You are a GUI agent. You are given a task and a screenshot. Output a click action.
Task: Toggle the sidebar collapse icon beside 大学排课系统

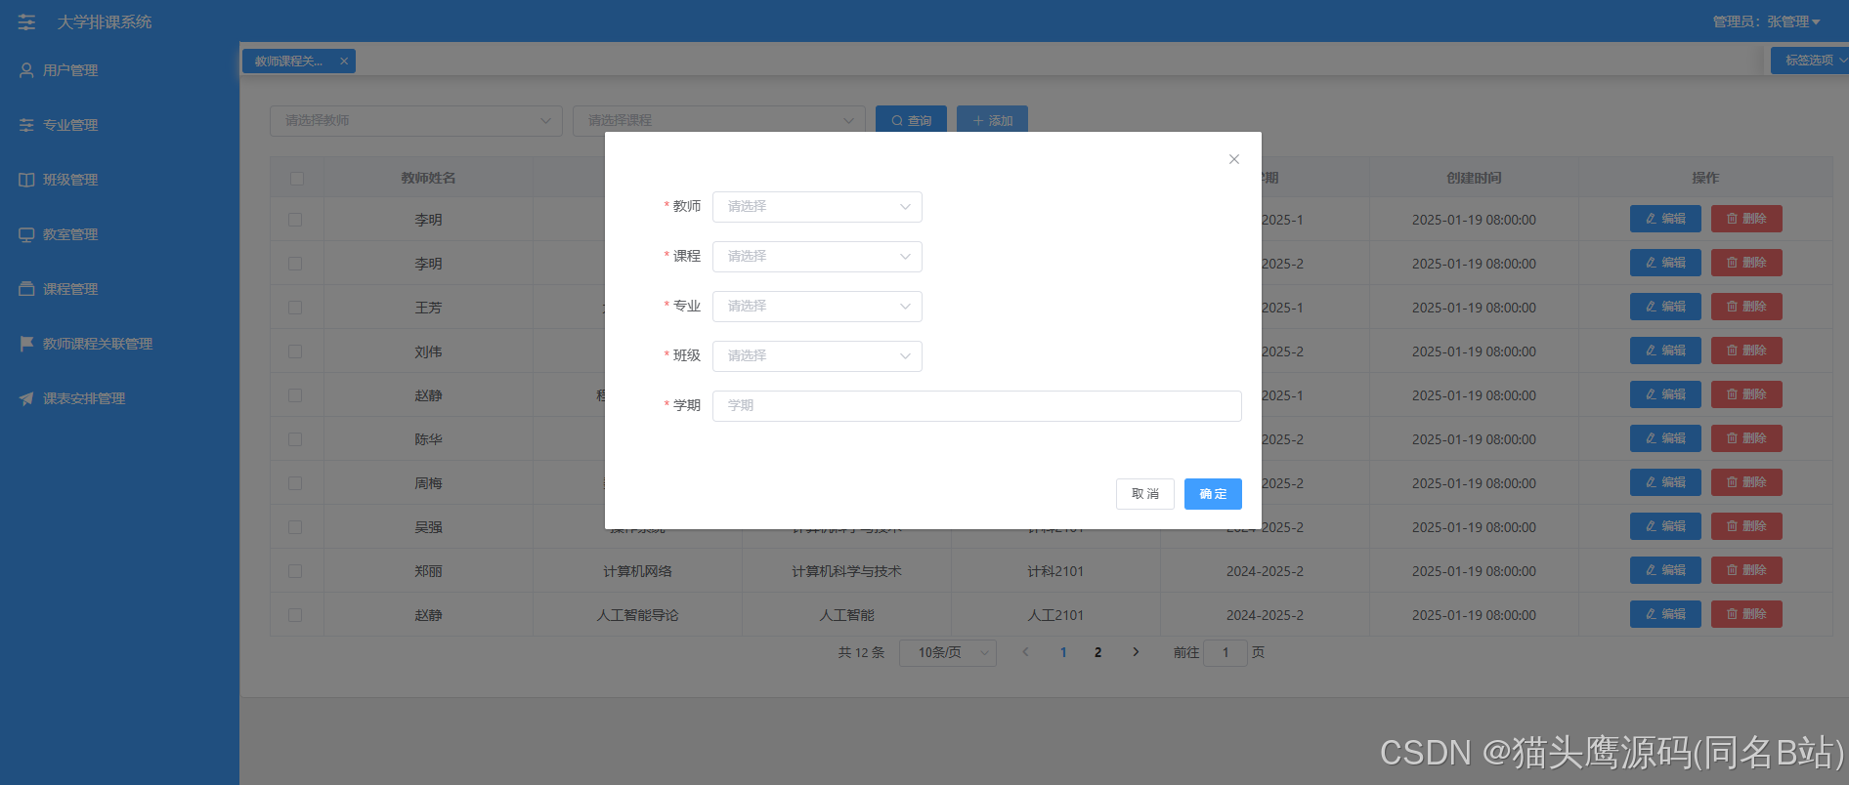26,21
